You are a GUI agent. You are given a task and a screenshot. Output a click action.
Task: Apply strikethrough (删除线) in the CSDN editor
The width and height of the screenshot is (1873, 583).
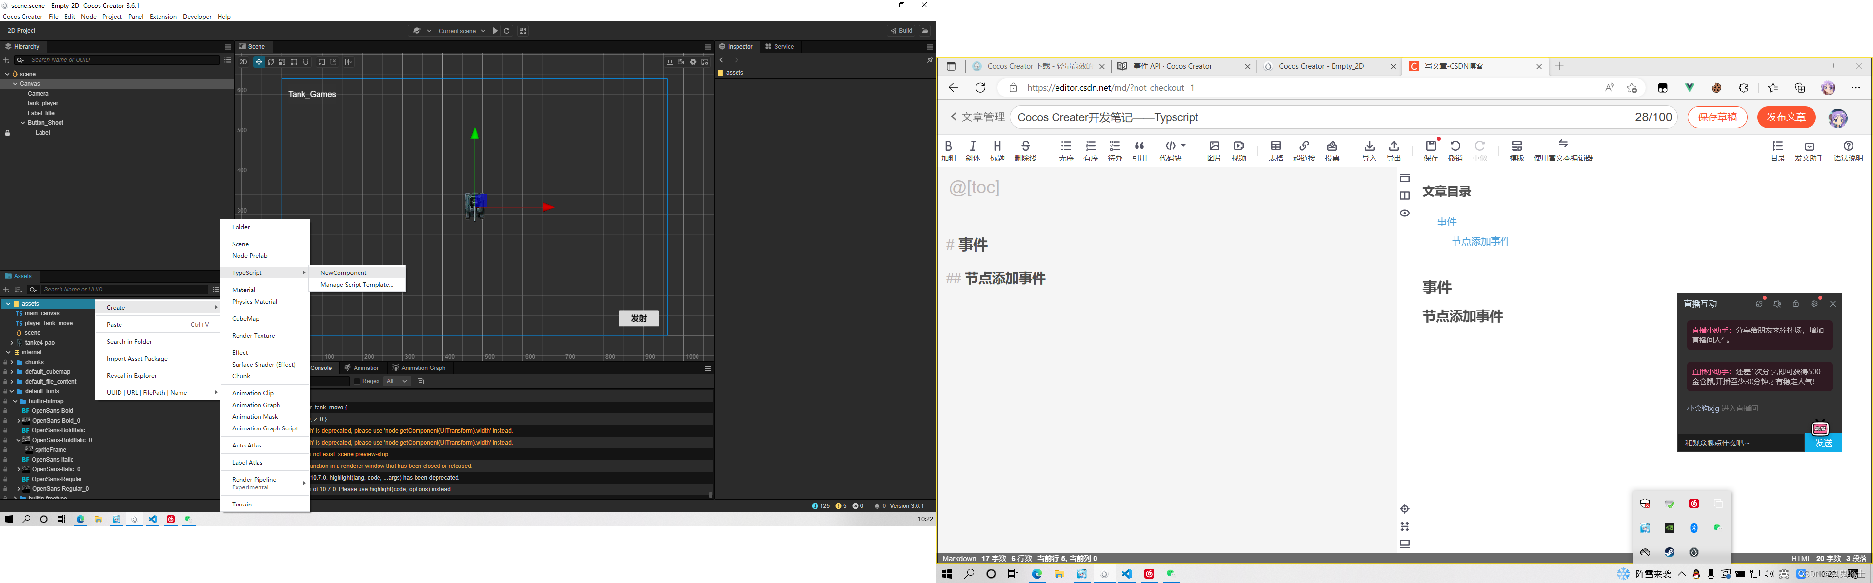click(1025, 151)
